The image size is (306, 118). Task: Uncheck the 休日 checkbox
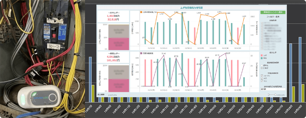pos(262,78)
